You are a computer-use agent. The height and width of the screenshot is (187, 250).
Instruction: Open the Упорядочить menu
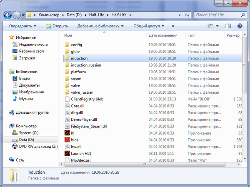click(22, 26)
